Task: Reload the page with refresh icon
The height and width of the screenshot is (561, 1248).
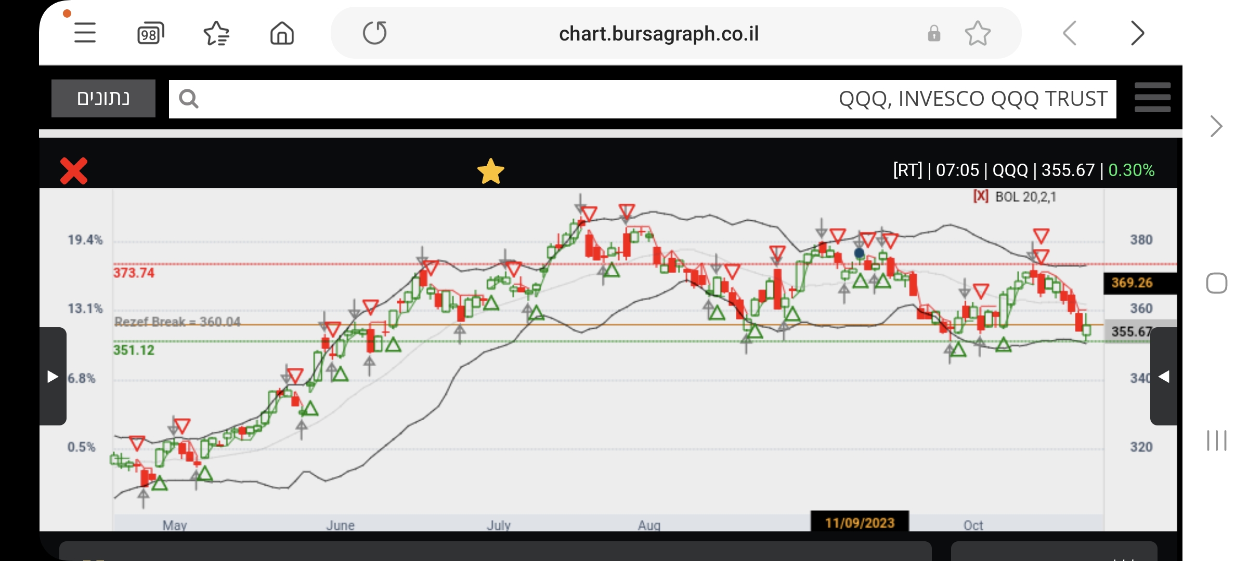Action: click(x=374, y=33)
